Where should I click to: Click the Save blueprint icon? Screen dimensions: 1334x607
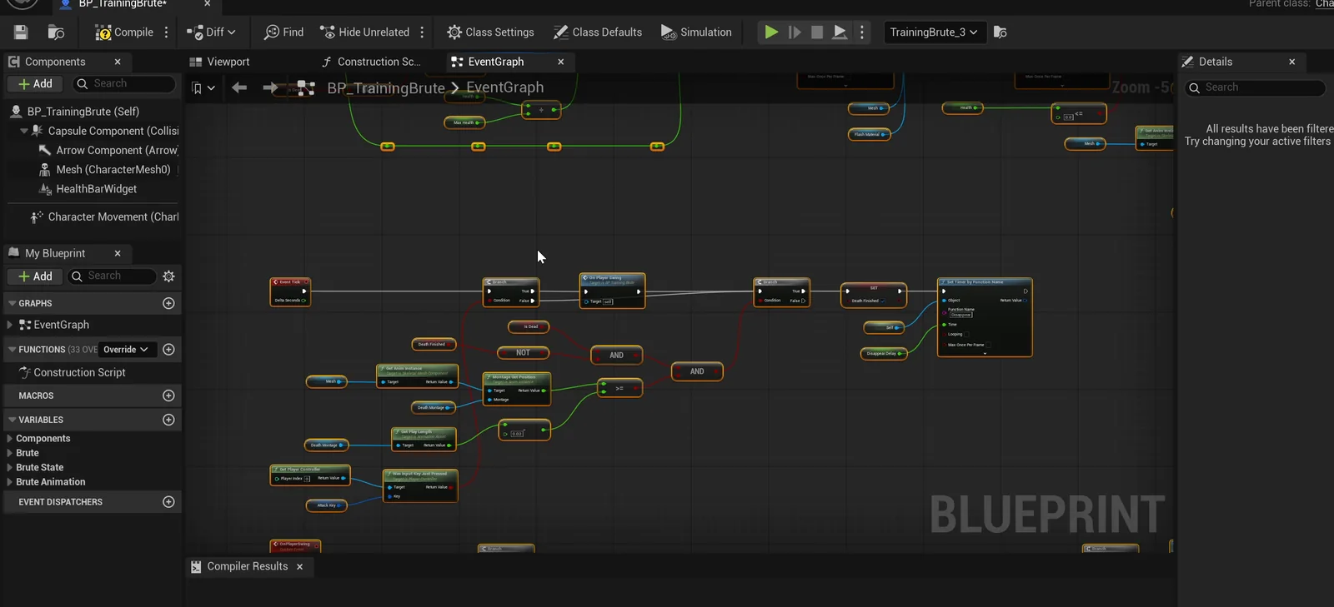[21, 32]
